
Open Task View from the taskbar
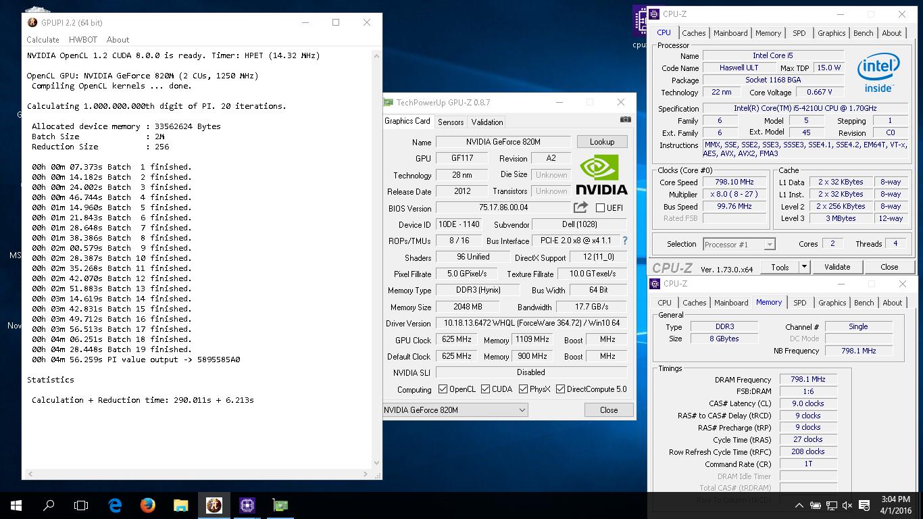pos(81,505)
